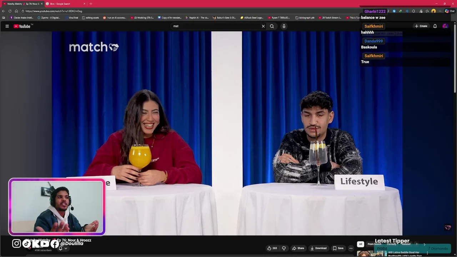Like the video with the thumbs-up button

pyautogui.click(x=272, y=248)
